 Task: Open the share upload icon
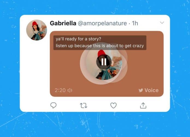[x=143, y=105]
